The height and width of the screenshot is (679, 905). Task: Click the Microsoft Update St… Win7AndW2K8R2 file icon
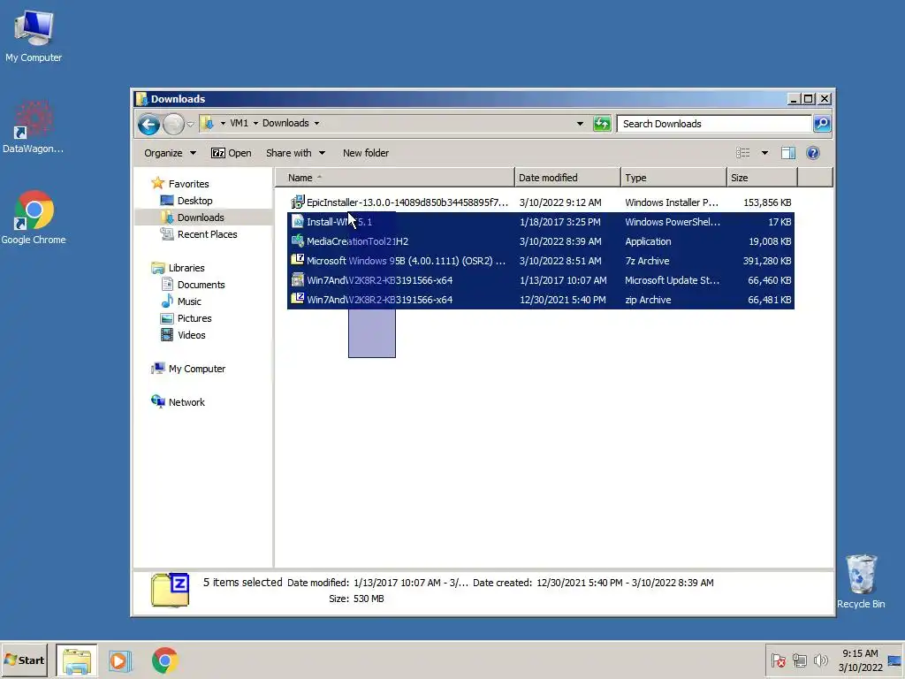coord(297,280)
